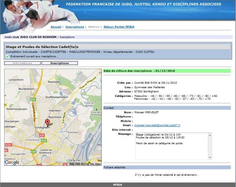
Task: Click the mickael.mervelet email address link
Action: tap(157, 125)
